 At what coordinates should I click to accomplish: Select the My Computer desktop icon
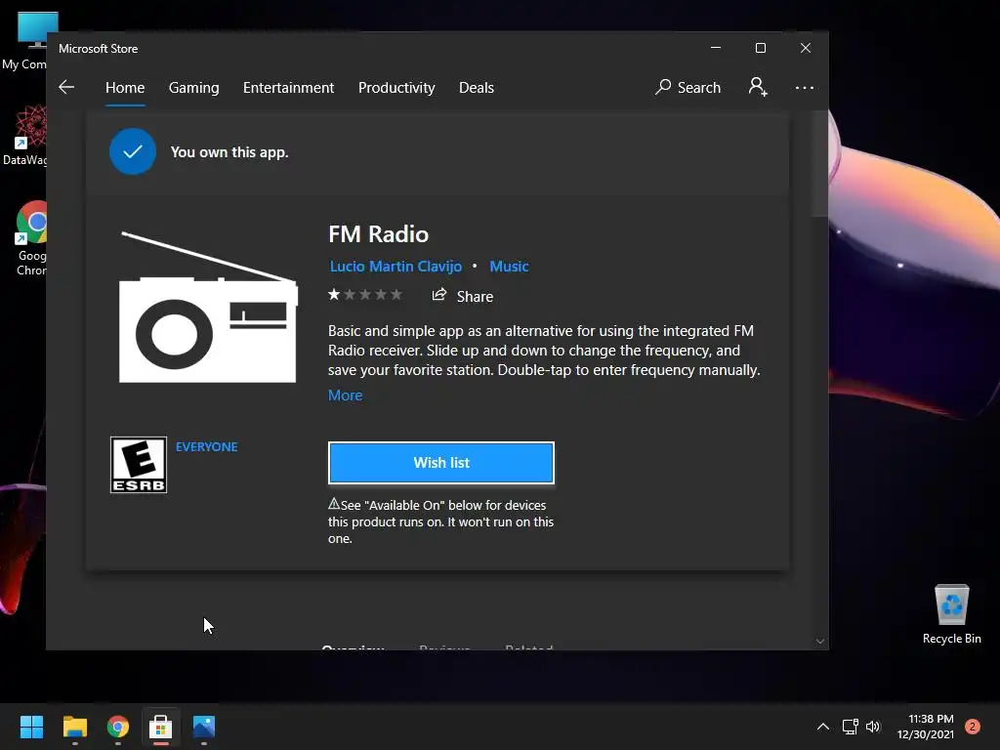pos(24,41)
